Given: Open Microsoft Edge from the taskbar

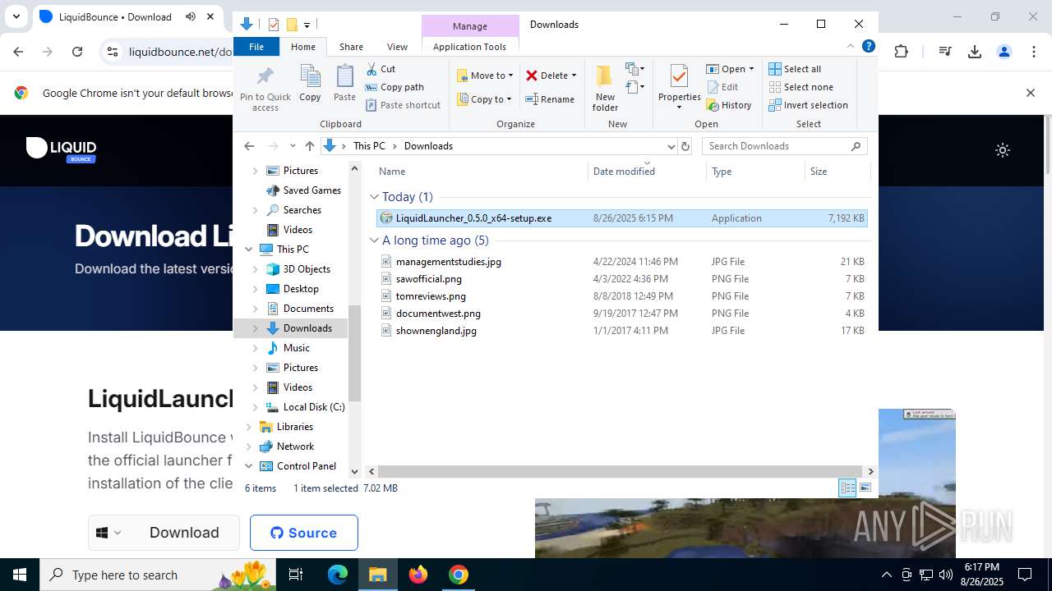Looking at the screenshot, I should coord(338,575).
